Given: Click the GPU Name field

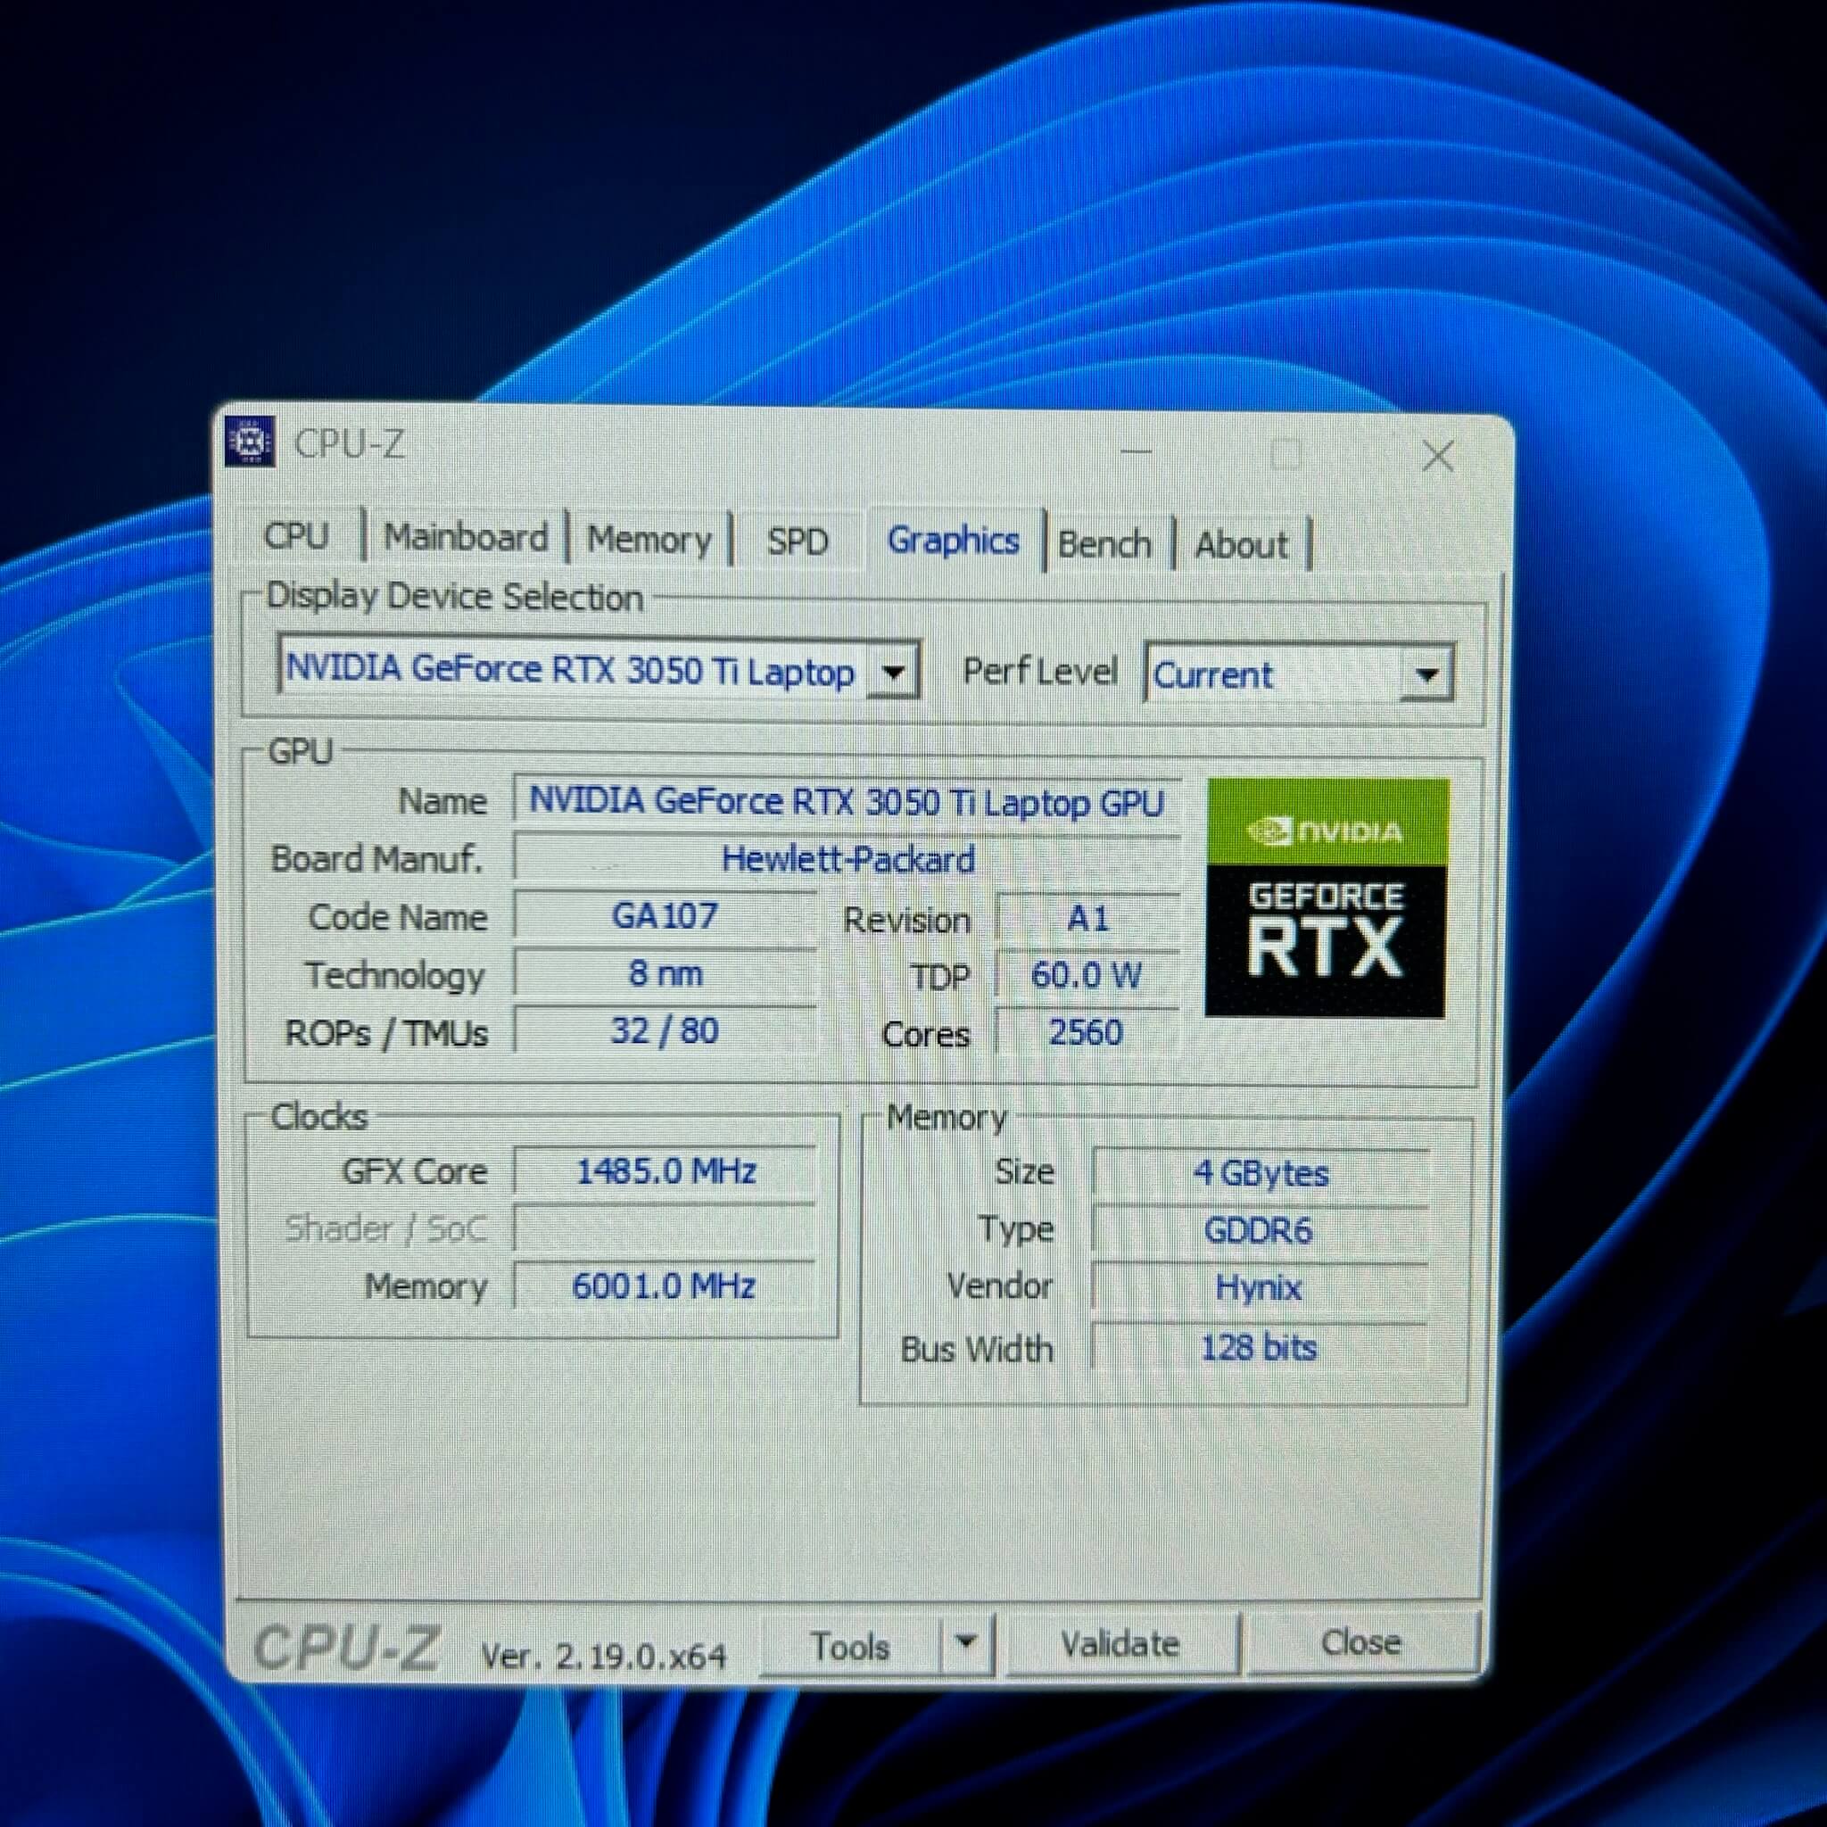Looking at the screenshot, I should pyautogui.click(x=846, y=803).
